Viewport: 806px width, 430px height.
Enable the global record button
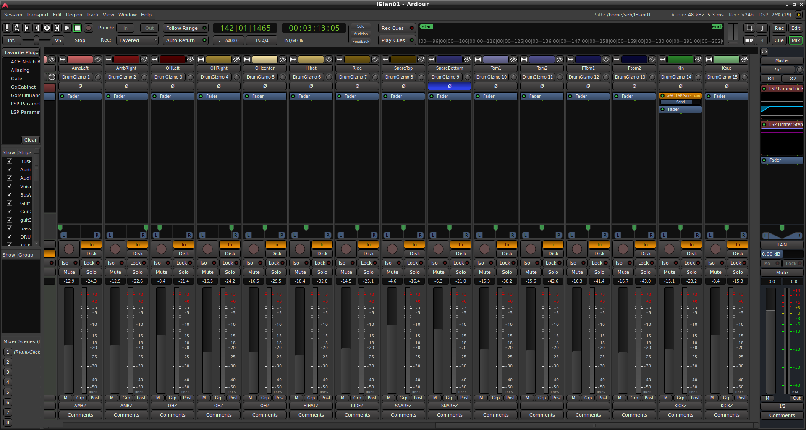tap(88, 28)
